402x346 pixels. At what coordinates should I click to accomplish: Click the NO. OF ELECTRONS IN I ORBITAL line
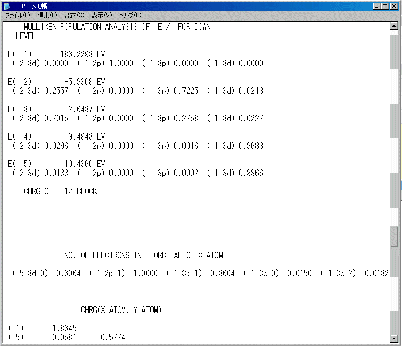143,255
